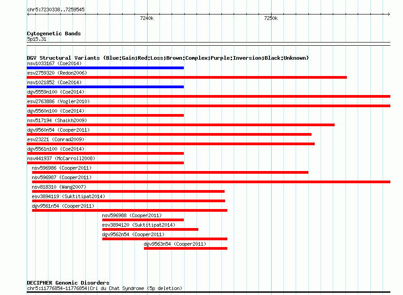Click the red dgv9560n54 loss bar
This screenshot has width=403, height=295.
click(x=169, y=134)
